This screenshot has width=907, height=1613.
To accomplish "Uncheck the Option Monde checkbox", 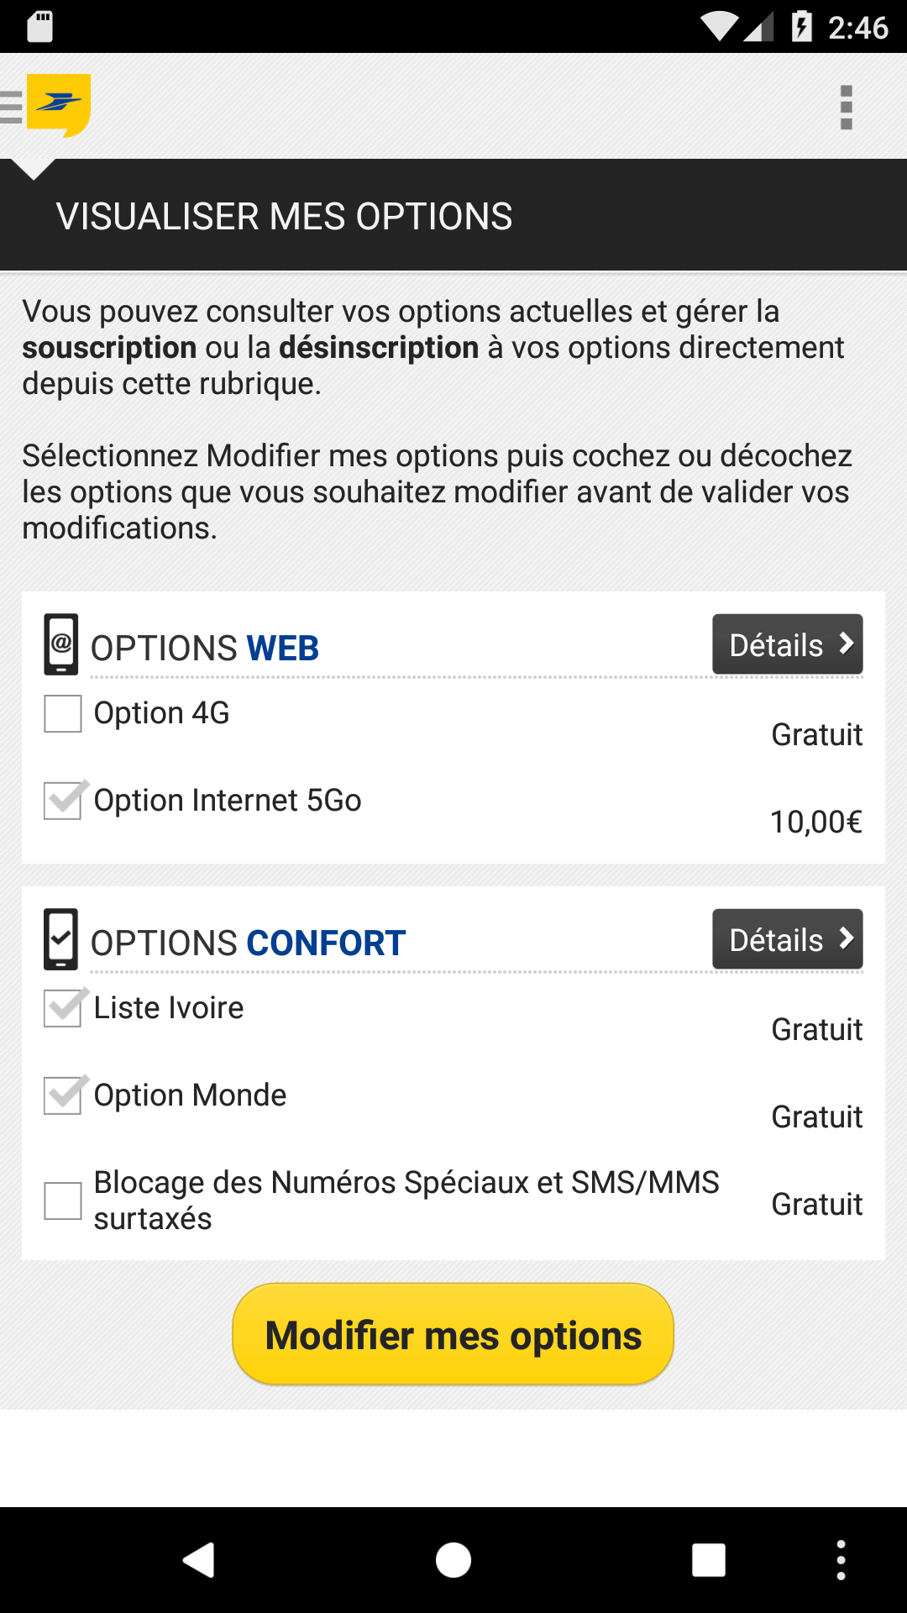I will (63, 1095).
